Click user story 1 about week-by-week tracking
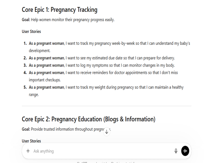Image resolution: width=204 pixels, height=163 pixels. click(x=109, y=43)
